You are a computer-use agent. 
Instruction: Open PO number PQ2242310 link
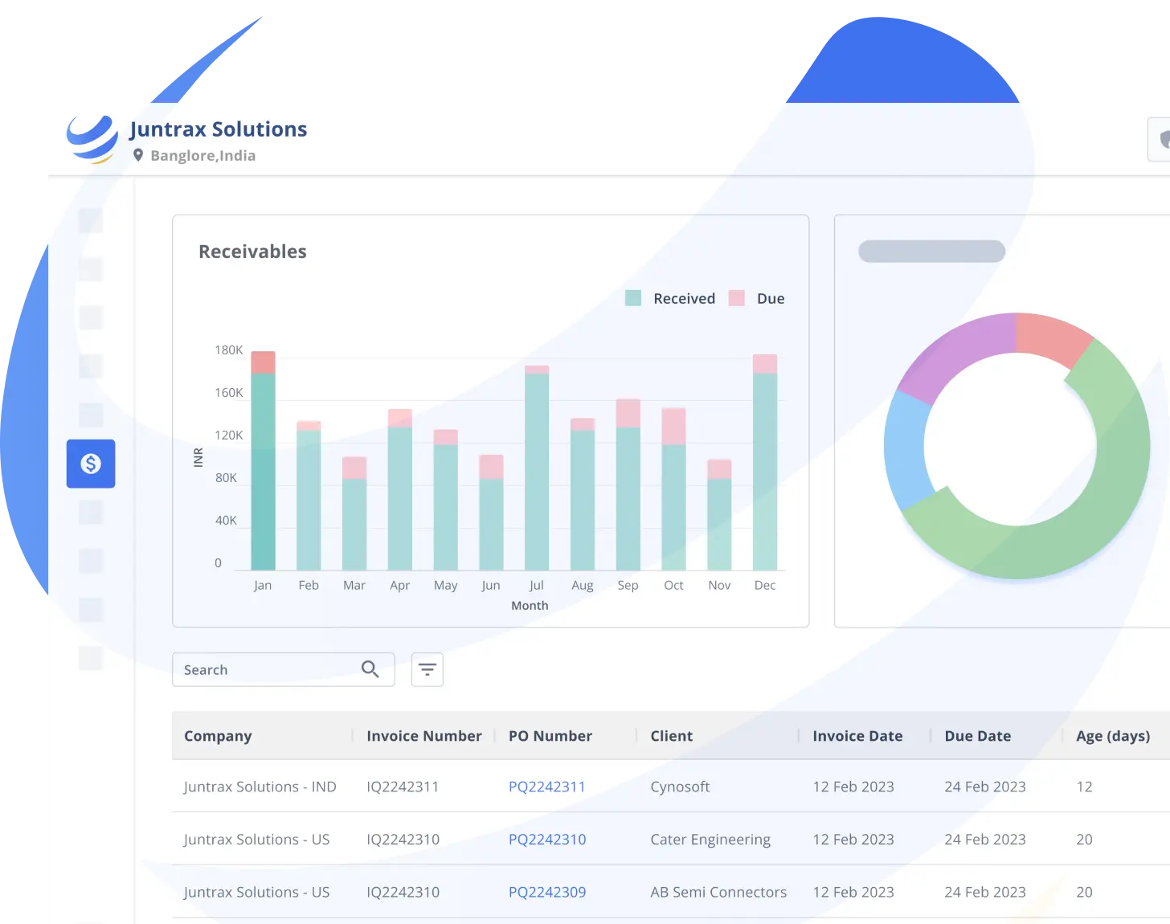tap(546, 840)
